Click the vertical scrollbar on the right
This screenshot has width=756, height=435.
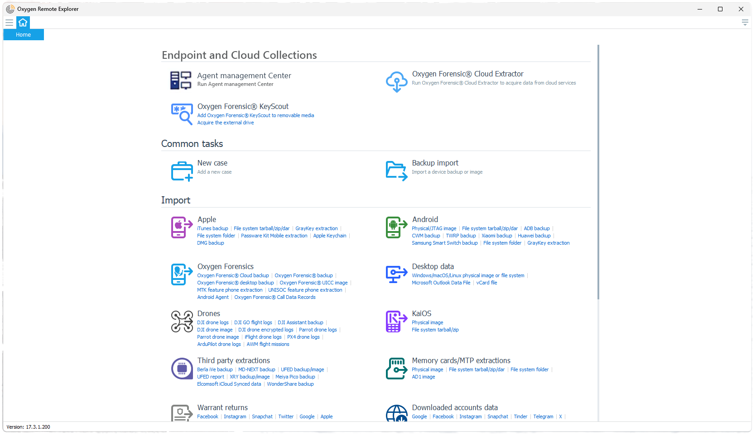point(598,172)
